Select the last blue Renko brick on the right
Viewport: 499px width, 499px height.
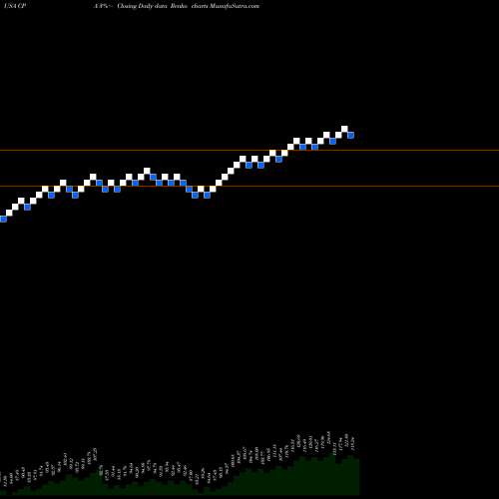pos(350,135)
